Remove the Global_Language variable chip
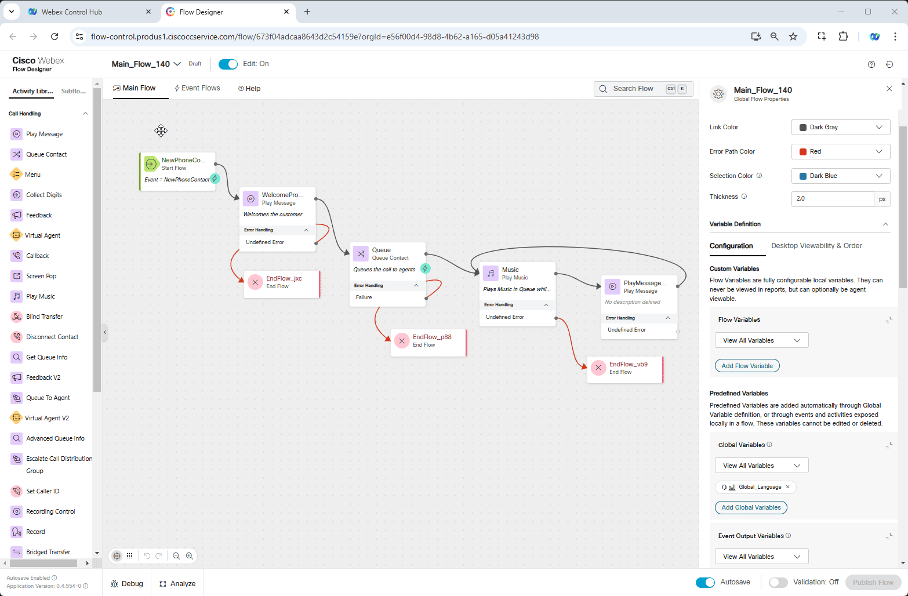Viewport: 908px width, 596px height. (x=787, y=487)
